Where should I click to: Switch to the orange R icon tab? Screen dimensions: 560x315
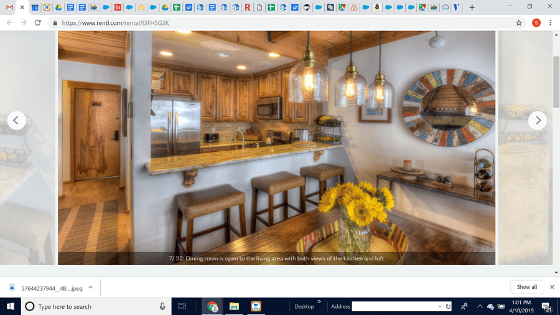click(47, 7)
